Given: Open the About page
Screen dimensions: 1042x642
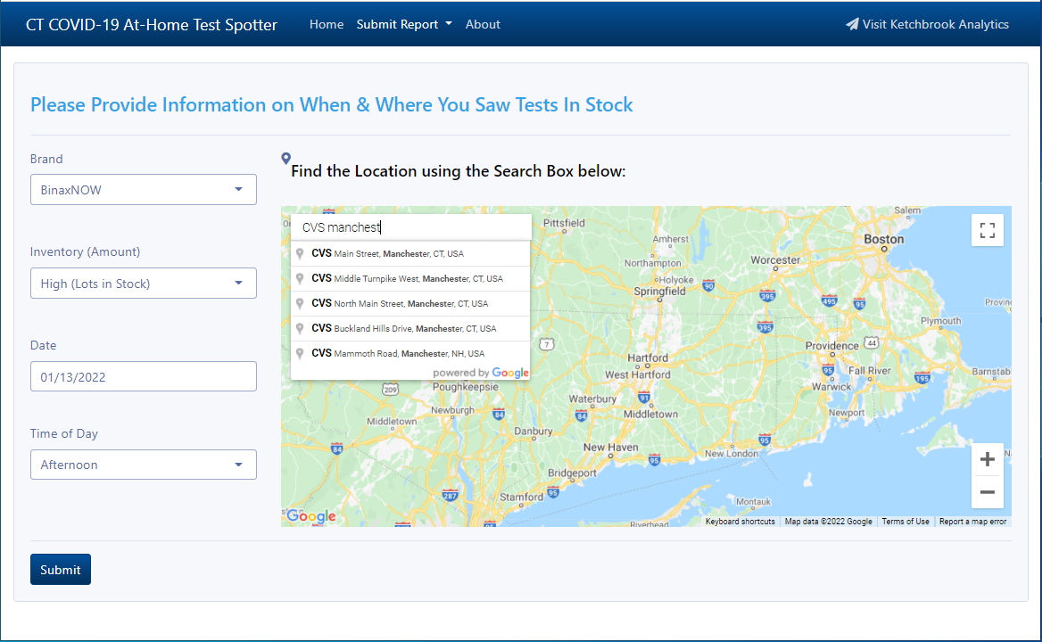Looking at the screenshot, I should [483, 25].
